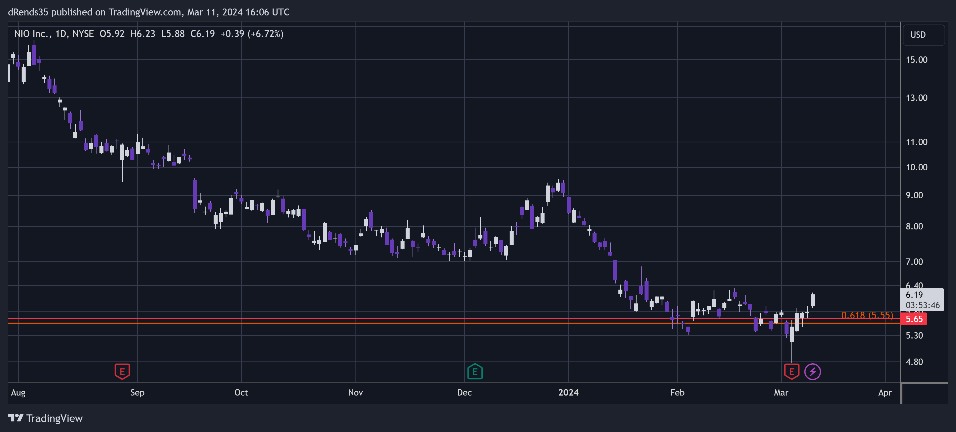The width and height of the screenshot is (956, 432).
Task: Click the open value O5.92
Action: coord(112,34)
